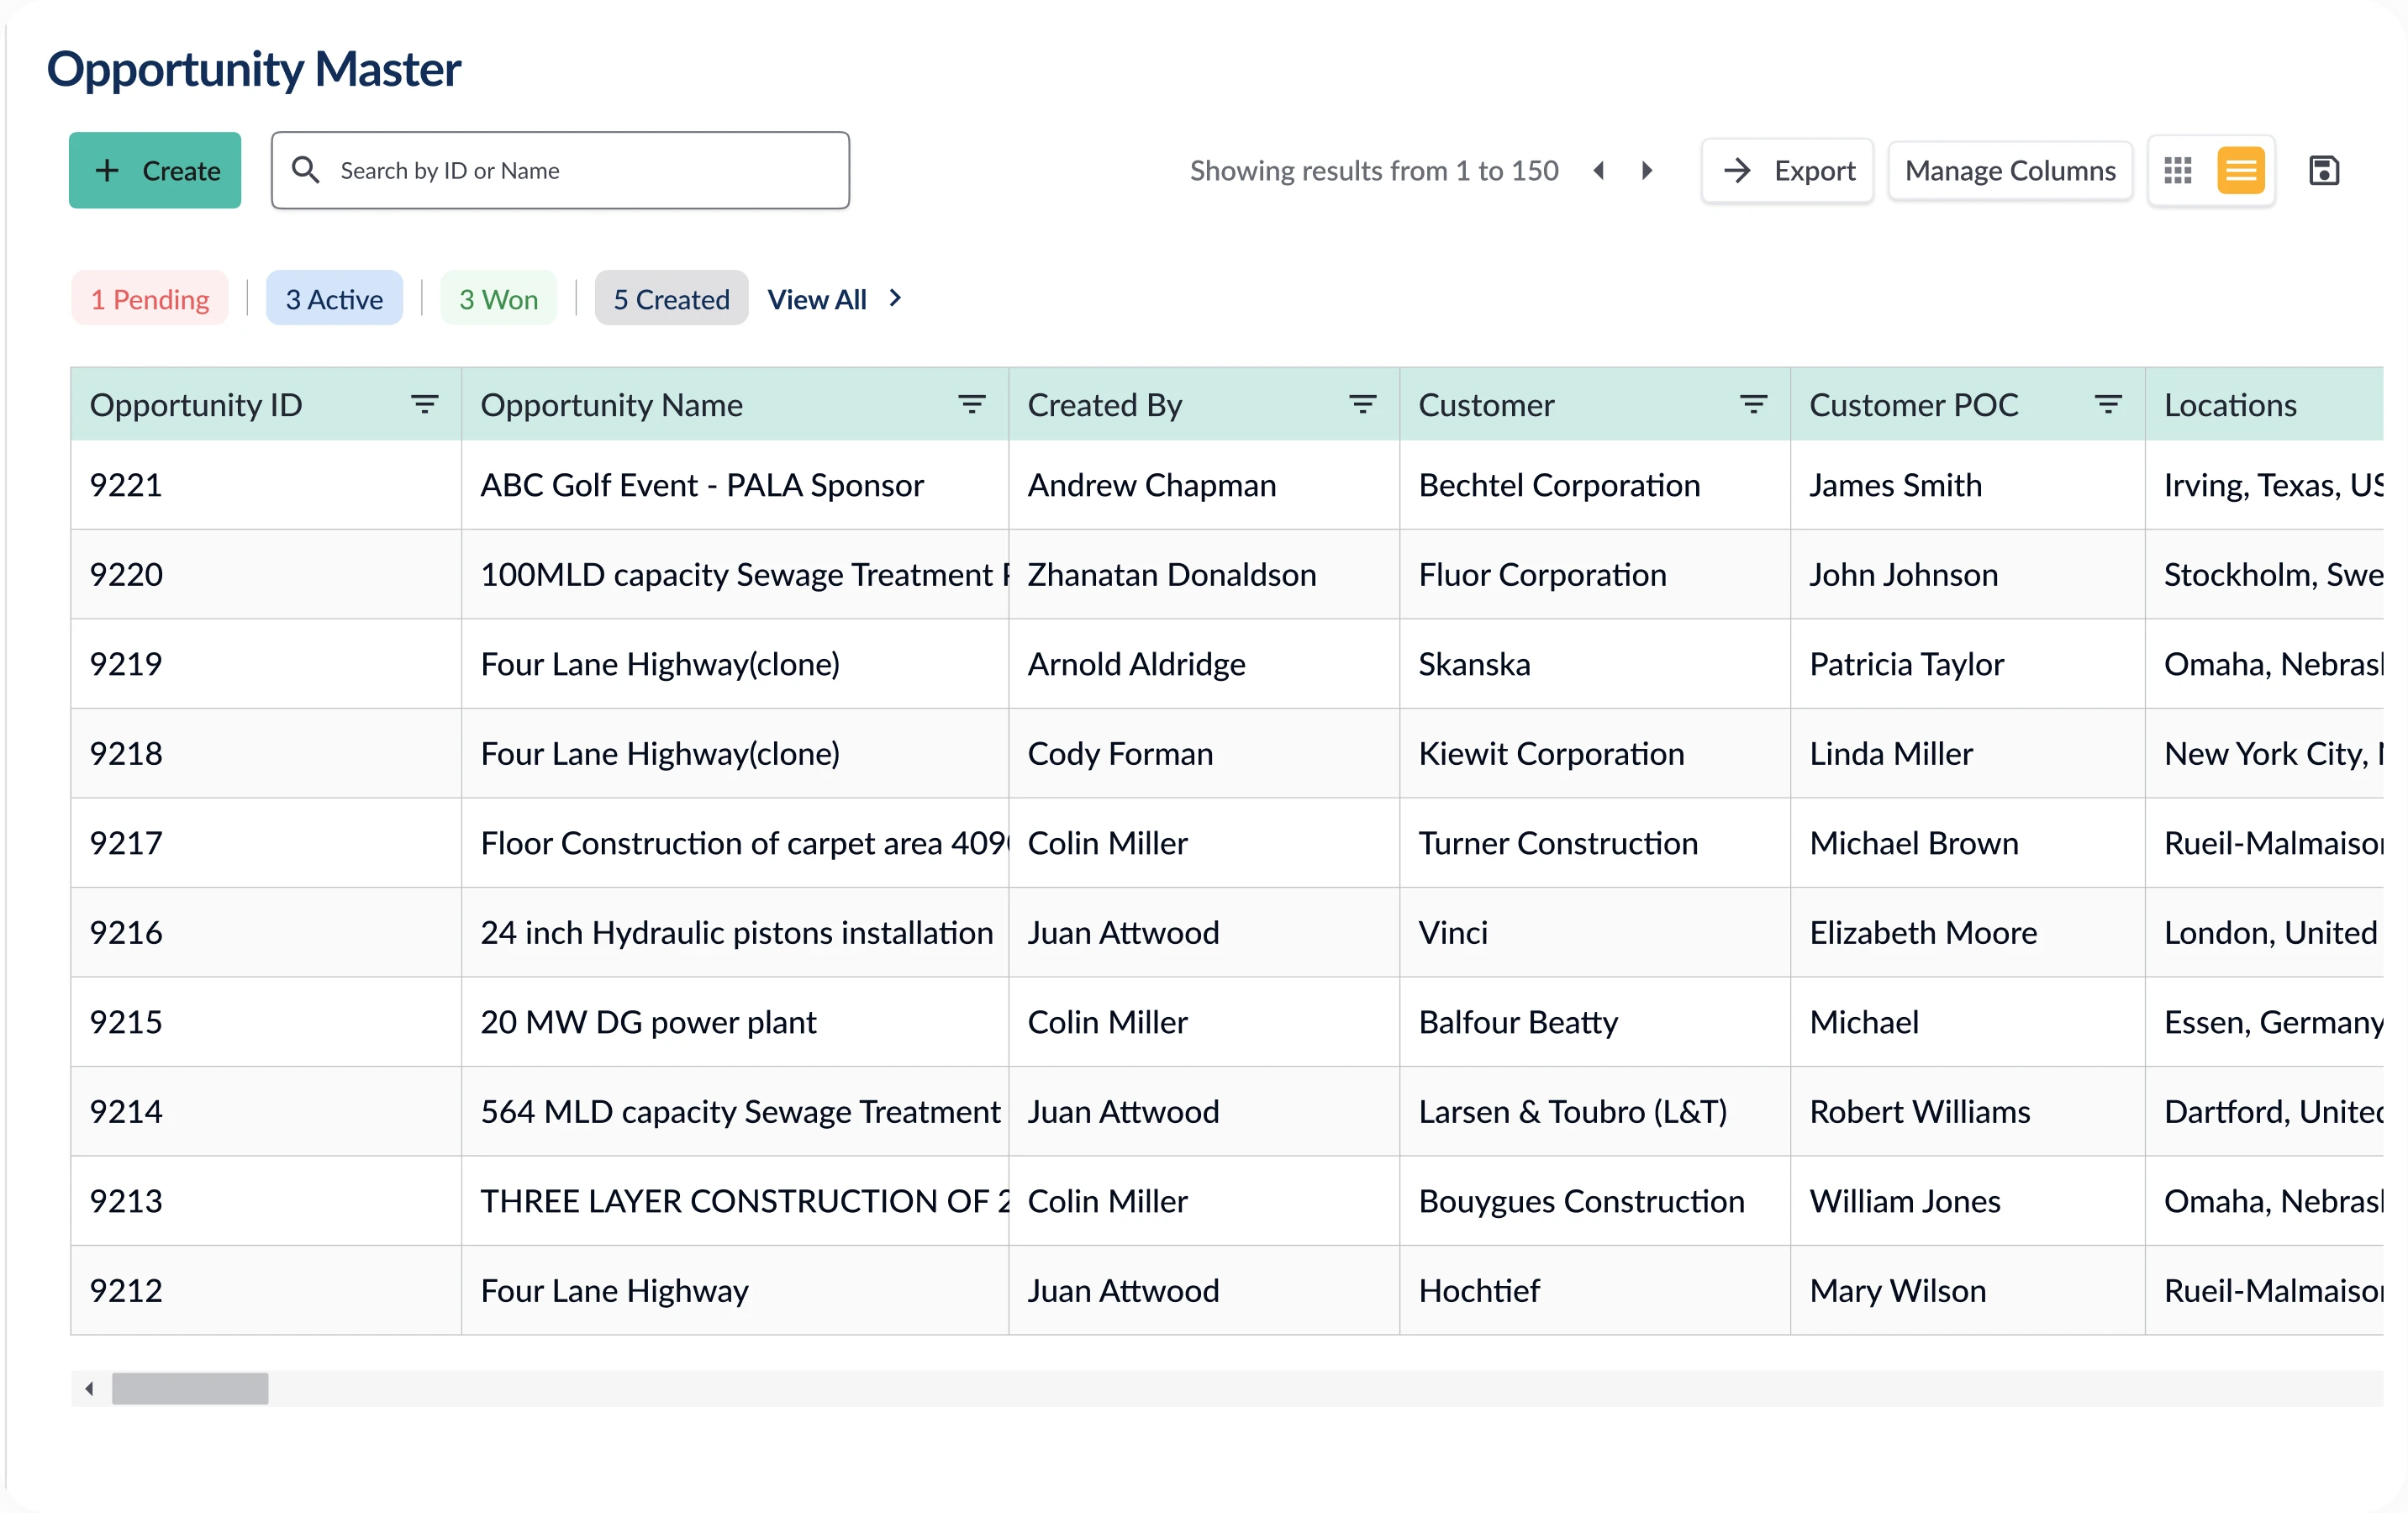Filter by 3 Won status chip
This screenshot has width=2408, height=1513.
[498, 299]
